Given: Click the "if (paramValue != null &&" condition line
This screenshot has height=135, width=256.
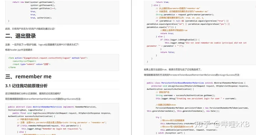Looking at the screenshot, I should coord(192,21).
